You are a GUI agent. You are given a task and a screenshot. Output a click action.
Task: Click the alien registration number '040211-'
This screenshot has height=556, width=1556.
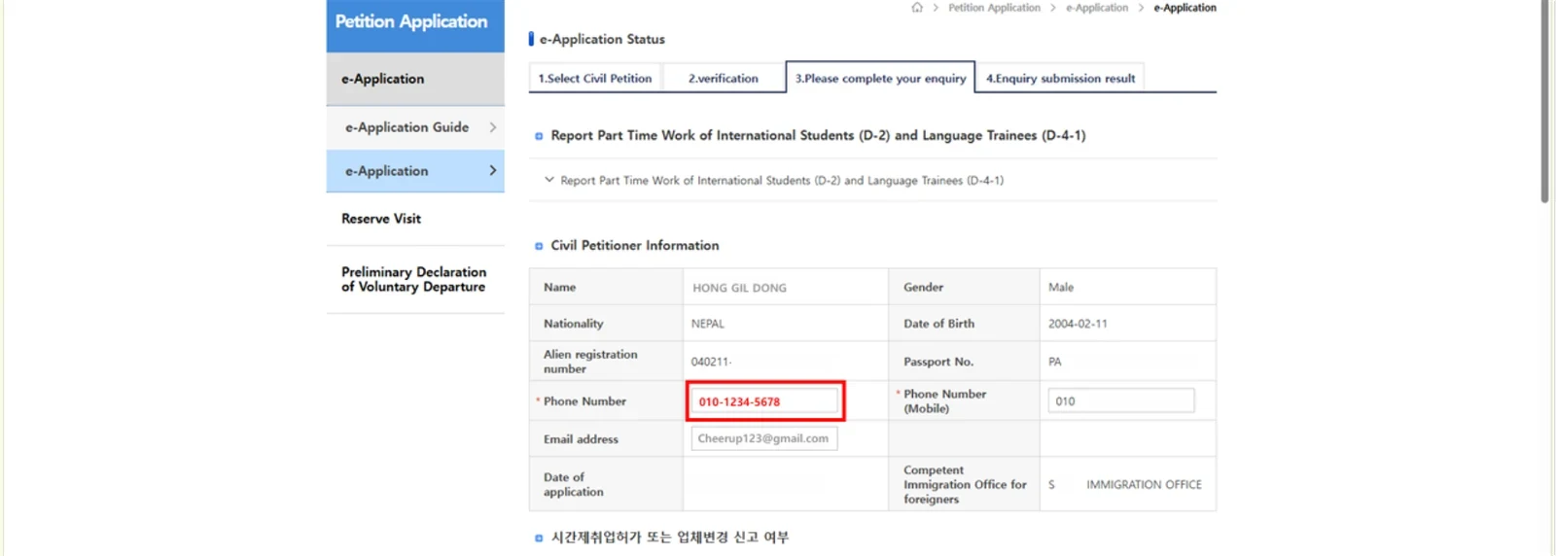(x=711, y=362)
